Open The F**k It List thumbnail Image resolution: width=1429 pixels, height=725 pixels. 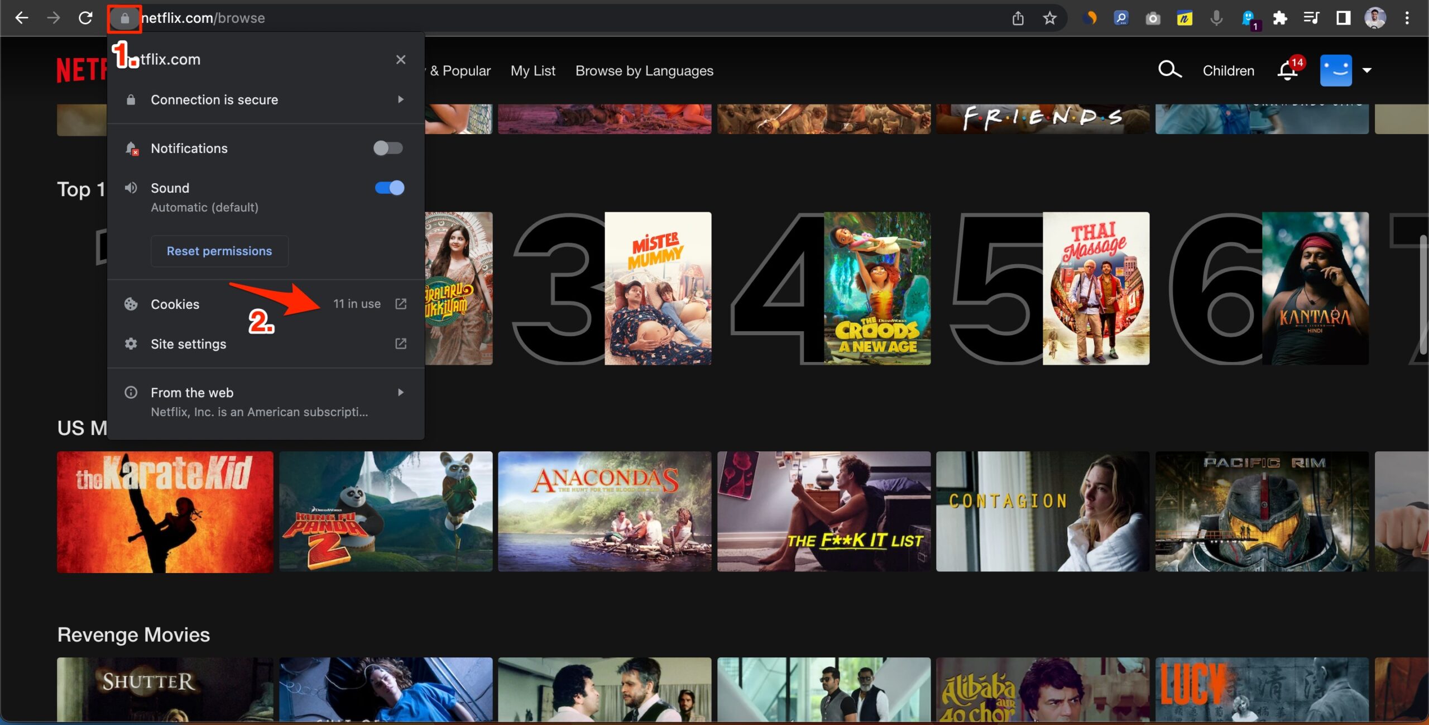point(824,512)
